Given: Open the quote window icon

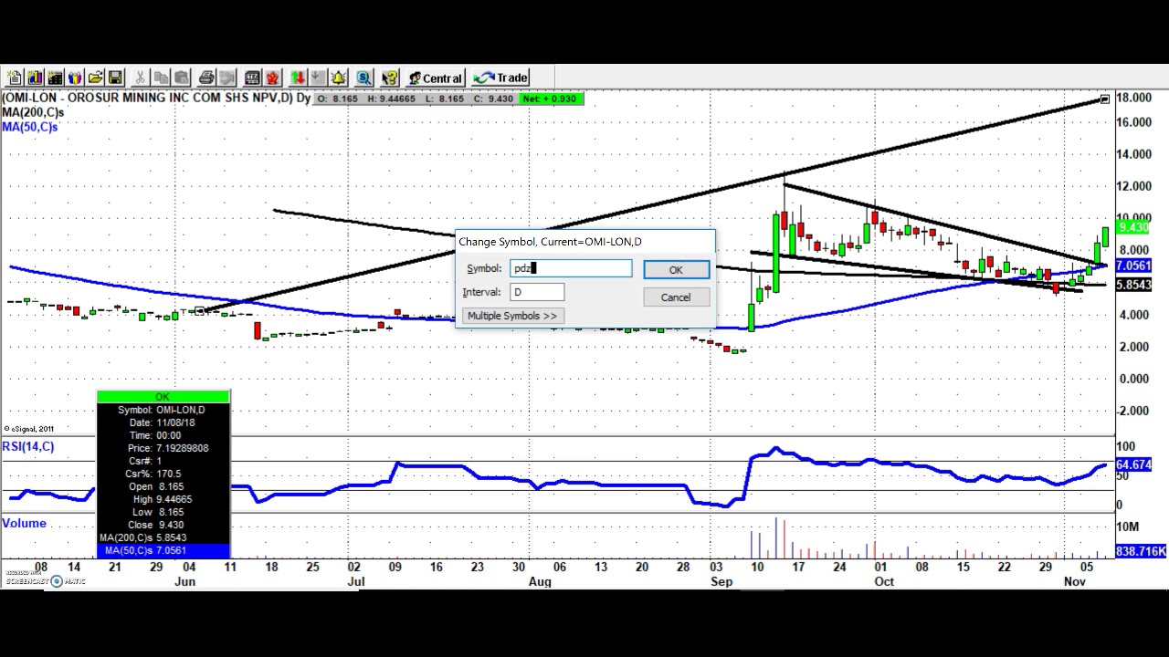Looking at the screenshot, I should pos(55,78).
